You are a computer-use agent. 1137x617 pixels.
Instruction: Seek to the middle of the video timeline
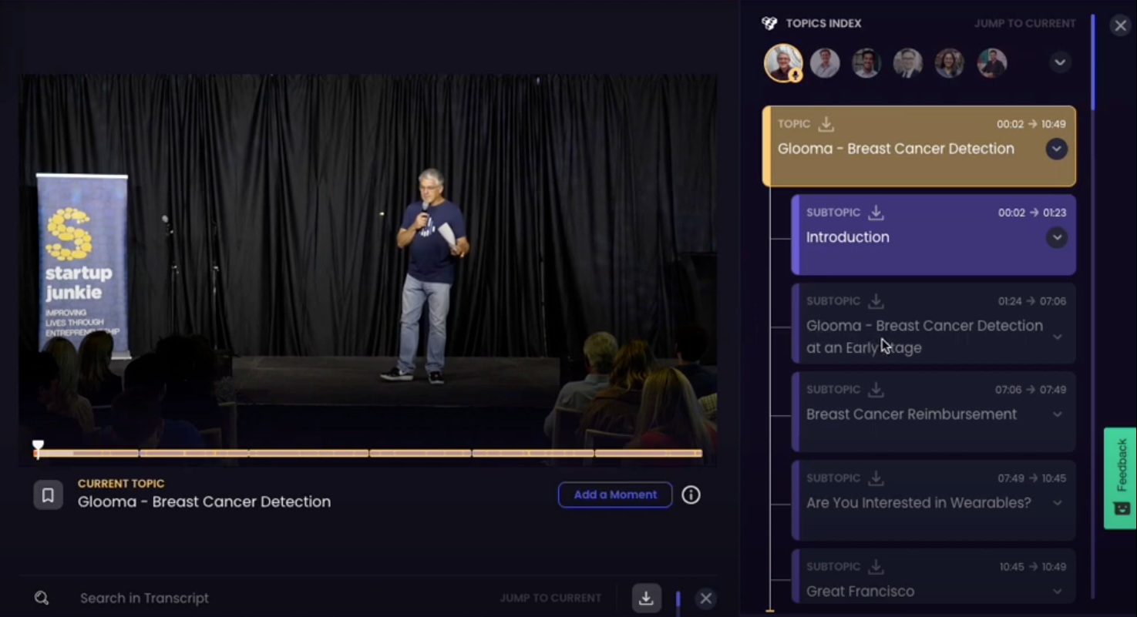point(369,453)
